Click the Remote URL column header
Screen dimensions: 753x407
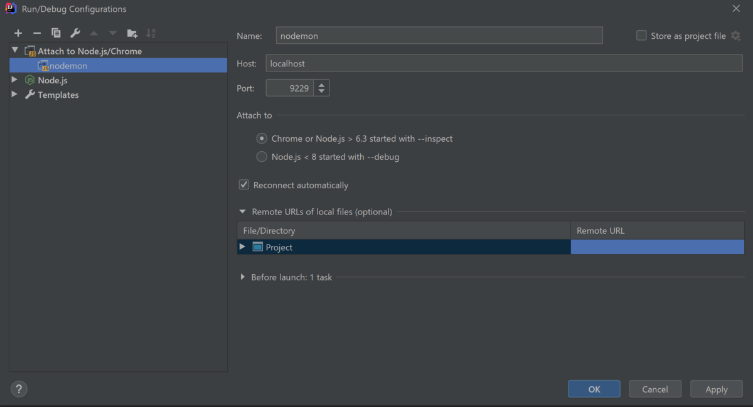coord(658,231)
